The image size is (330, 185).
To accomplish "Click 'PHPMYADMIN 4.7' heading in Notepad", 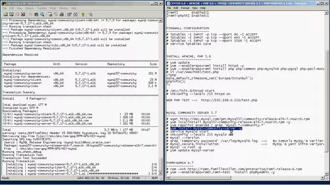I will tap(180, 163).
